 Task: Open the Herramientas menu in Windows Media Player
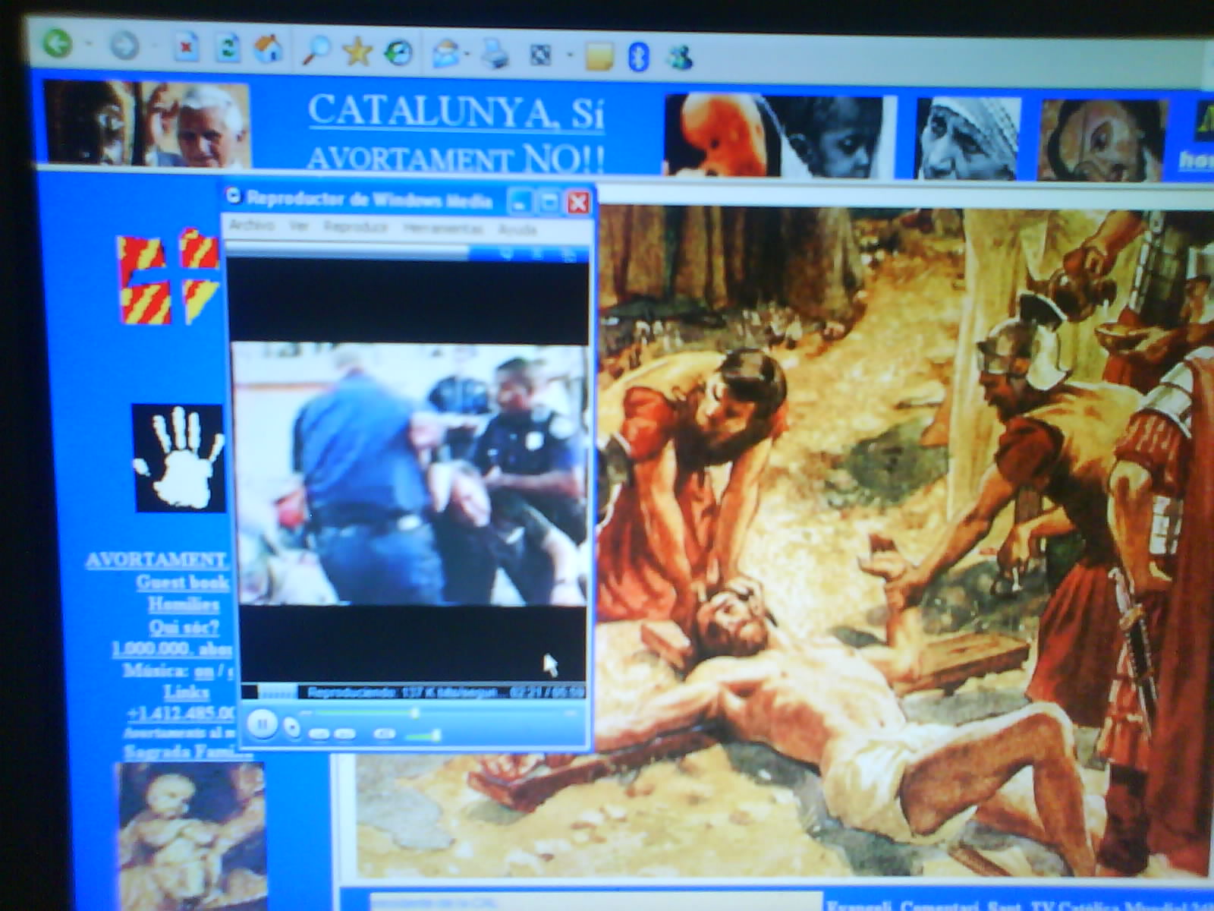442,229
